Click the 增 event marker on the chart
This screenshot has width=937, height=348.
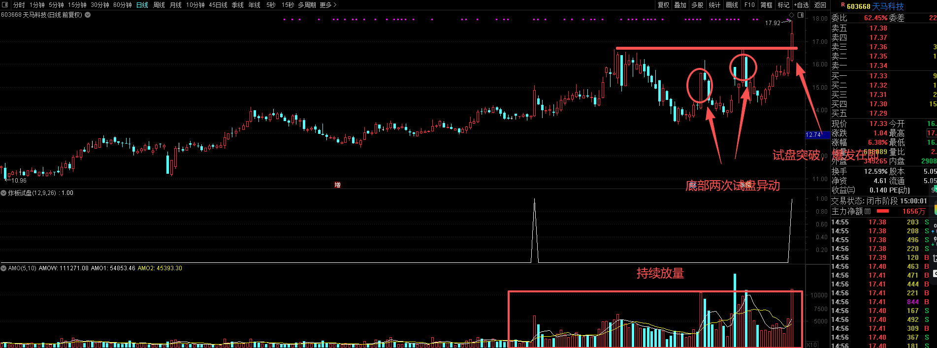(x=337, y=185)
